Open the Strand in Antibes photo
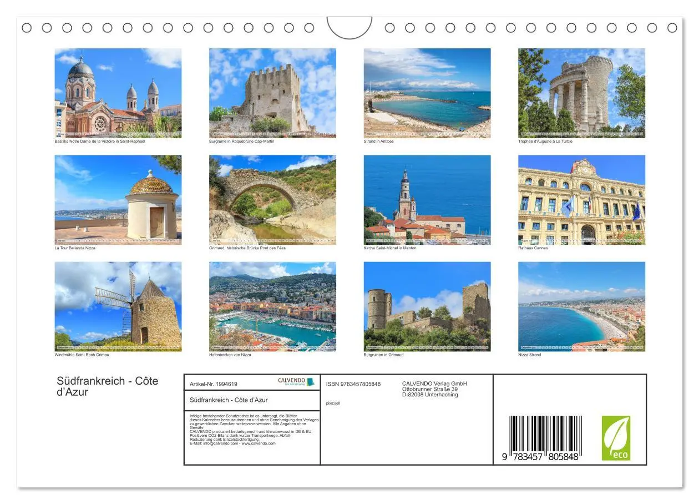699x504 pixels. 427,93
